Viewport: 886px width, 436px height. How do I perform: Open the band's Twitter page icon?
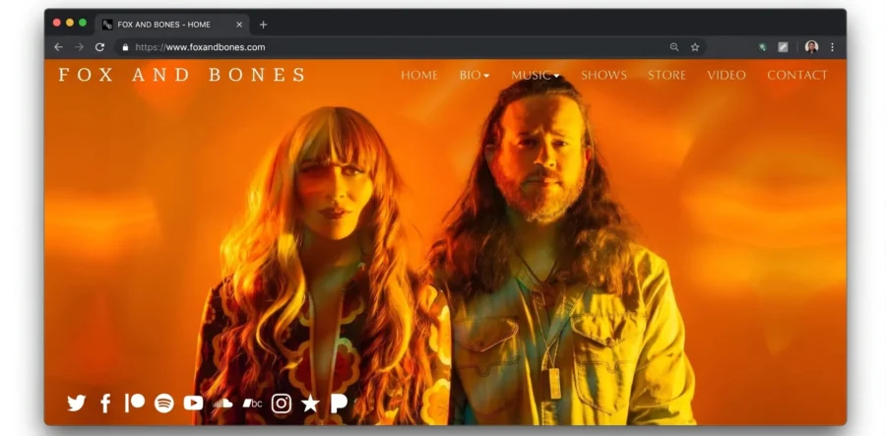click(76, 404)
